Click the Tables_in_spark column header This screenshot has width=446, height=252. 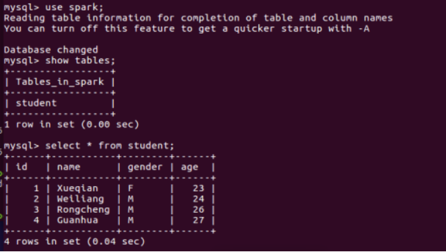pyautogui.click(x=60, y=82)
